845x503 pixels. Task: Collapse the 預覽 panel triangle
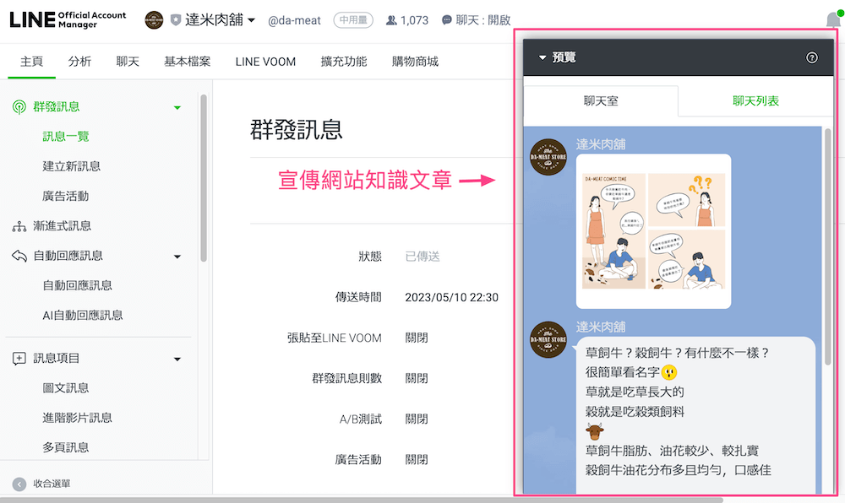pyautogui.click(x=542, y=57)
